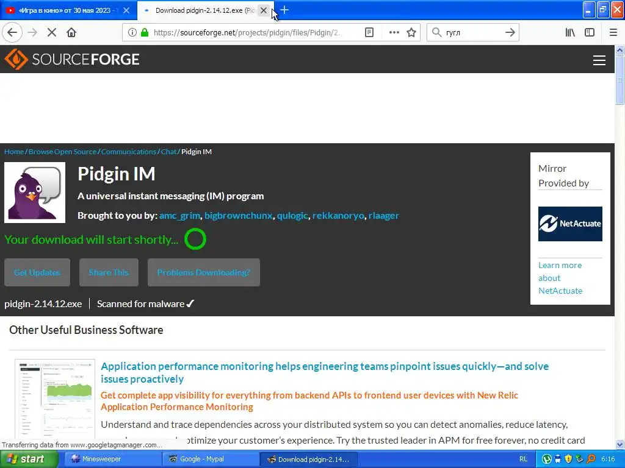Open rekkanoryo author profile
The height and width of the screenshot is (468, 625).
338,216
